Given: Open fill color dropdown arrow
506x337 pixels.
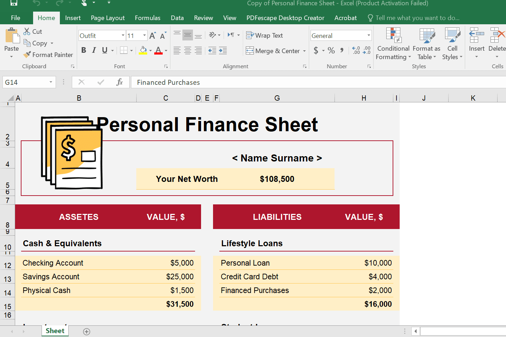Looking at the screenshot, I should pos(151,51).
